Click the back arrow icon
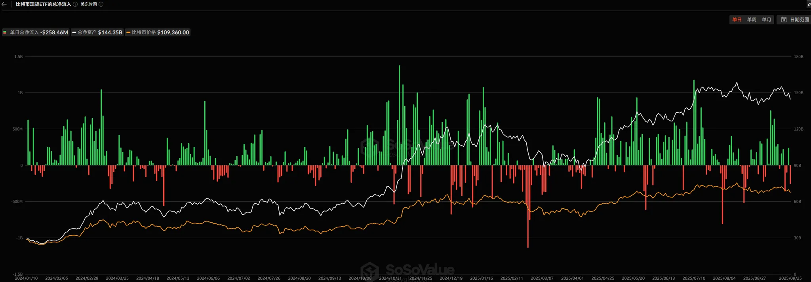This screenshot has width=811, height=282. (4, 4)
